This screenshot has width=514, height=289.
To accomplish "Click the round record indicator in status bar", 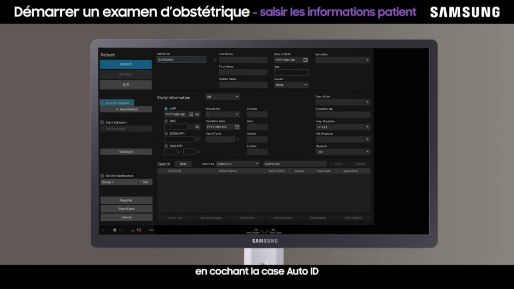I will pos(115,230).
